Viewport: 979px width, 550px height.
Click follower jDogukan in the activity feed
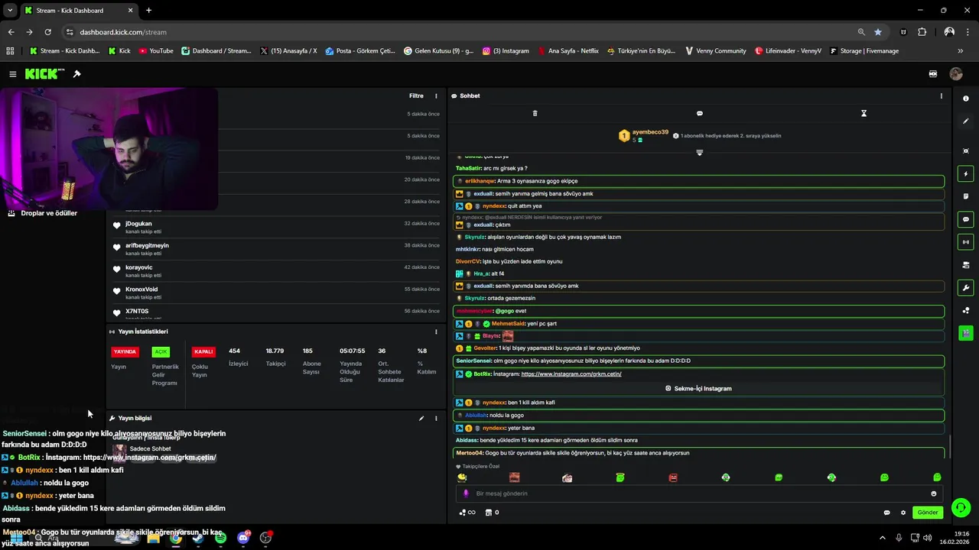coord(138,224)
